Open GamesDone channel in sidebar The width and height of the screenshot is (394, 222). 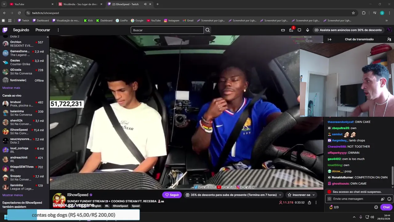[x=23, y=53]
